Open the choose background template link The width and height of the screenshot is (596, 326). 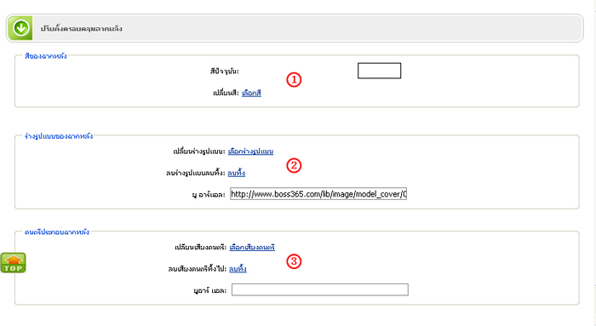click(x=250, y=152)
